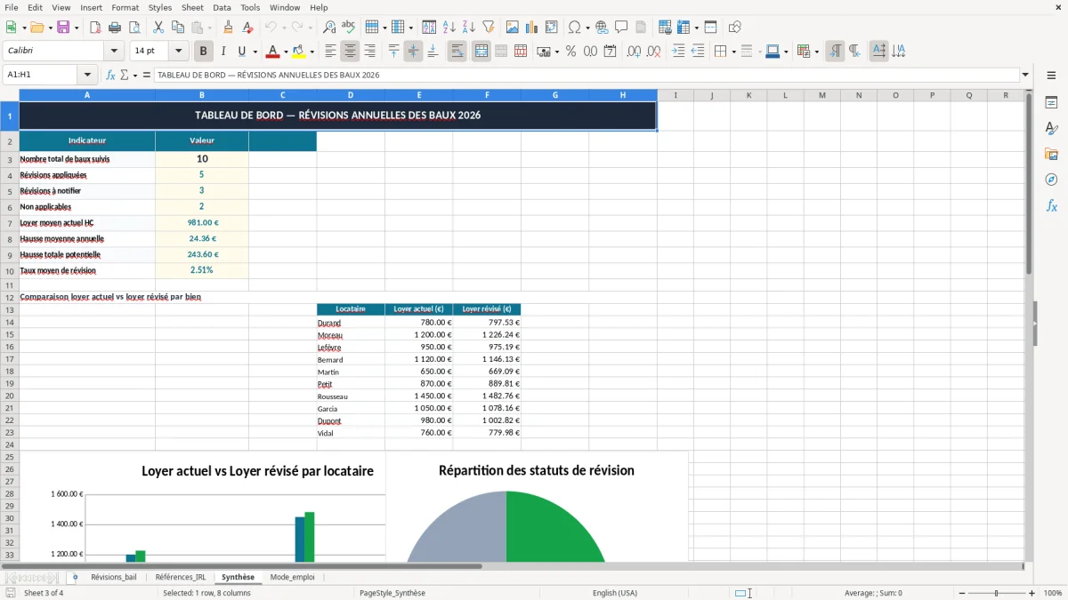Toggle Center Vertically alignment
This screenshot has width=1068, height=600.
pos(413,52)
